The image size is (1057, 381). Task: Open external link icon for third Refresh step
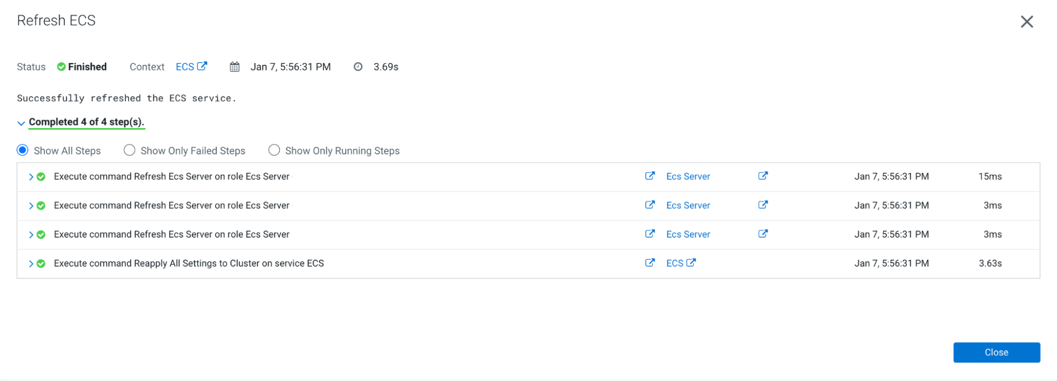point(650,234)
